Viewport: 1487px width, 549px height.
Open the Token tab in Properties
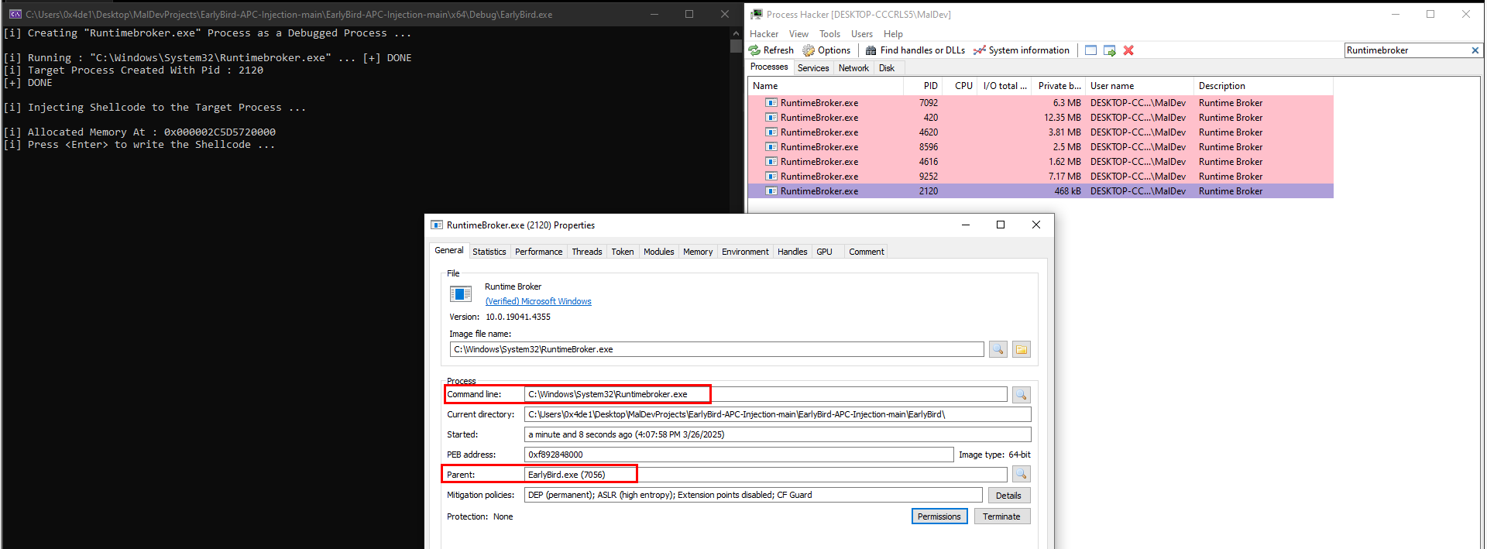click(623, 252)
